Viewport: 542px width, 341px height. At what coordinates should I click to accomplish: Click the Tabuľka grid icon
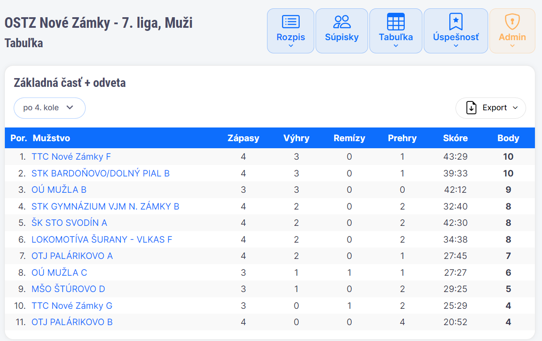[395, 22]
